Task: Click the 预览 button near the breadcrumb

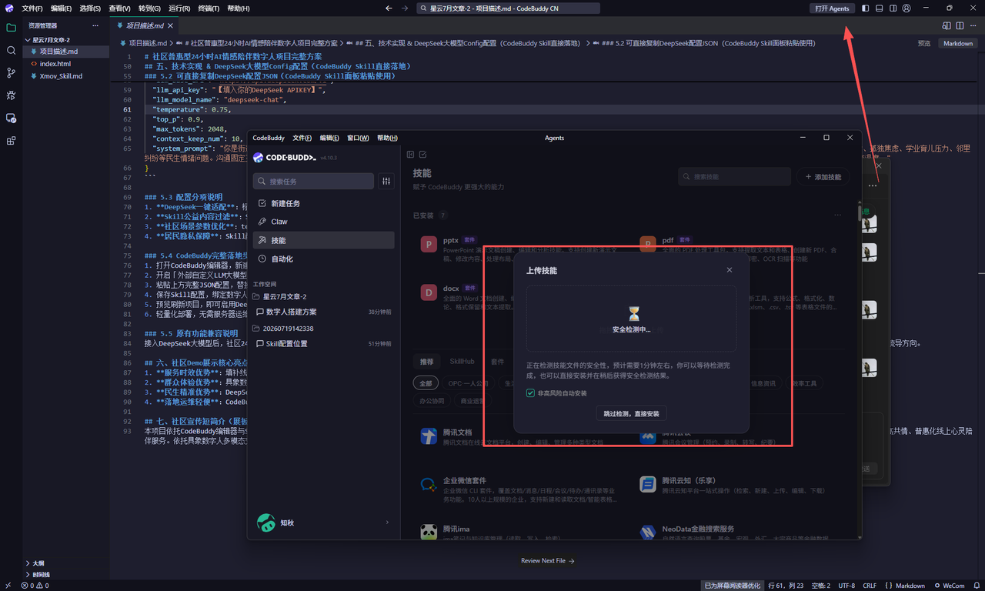Action: (924, 43)
